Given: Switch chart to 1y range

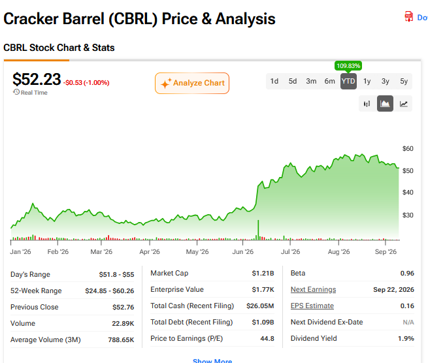Looking at the screenshot, I should [367, 81].
